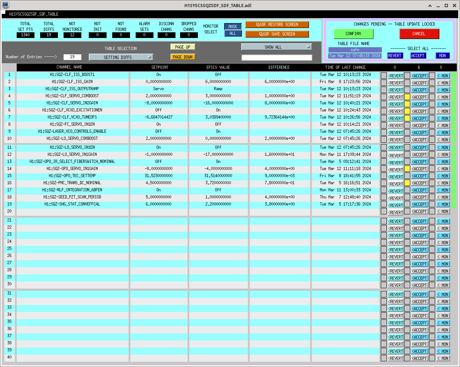Click the window menu icon in title bar
The image size is (460, 367).
coord(5,5)
